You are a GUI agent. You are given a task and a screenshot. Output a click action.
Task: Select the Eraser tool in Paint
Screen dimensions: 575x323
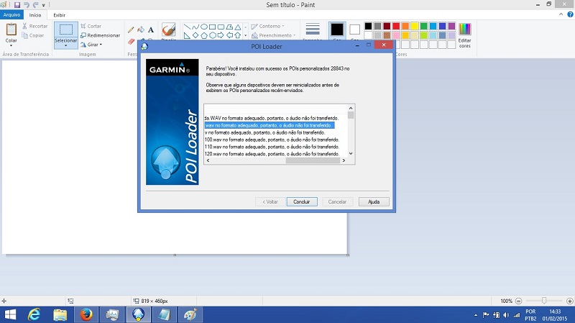click(132, 41)
